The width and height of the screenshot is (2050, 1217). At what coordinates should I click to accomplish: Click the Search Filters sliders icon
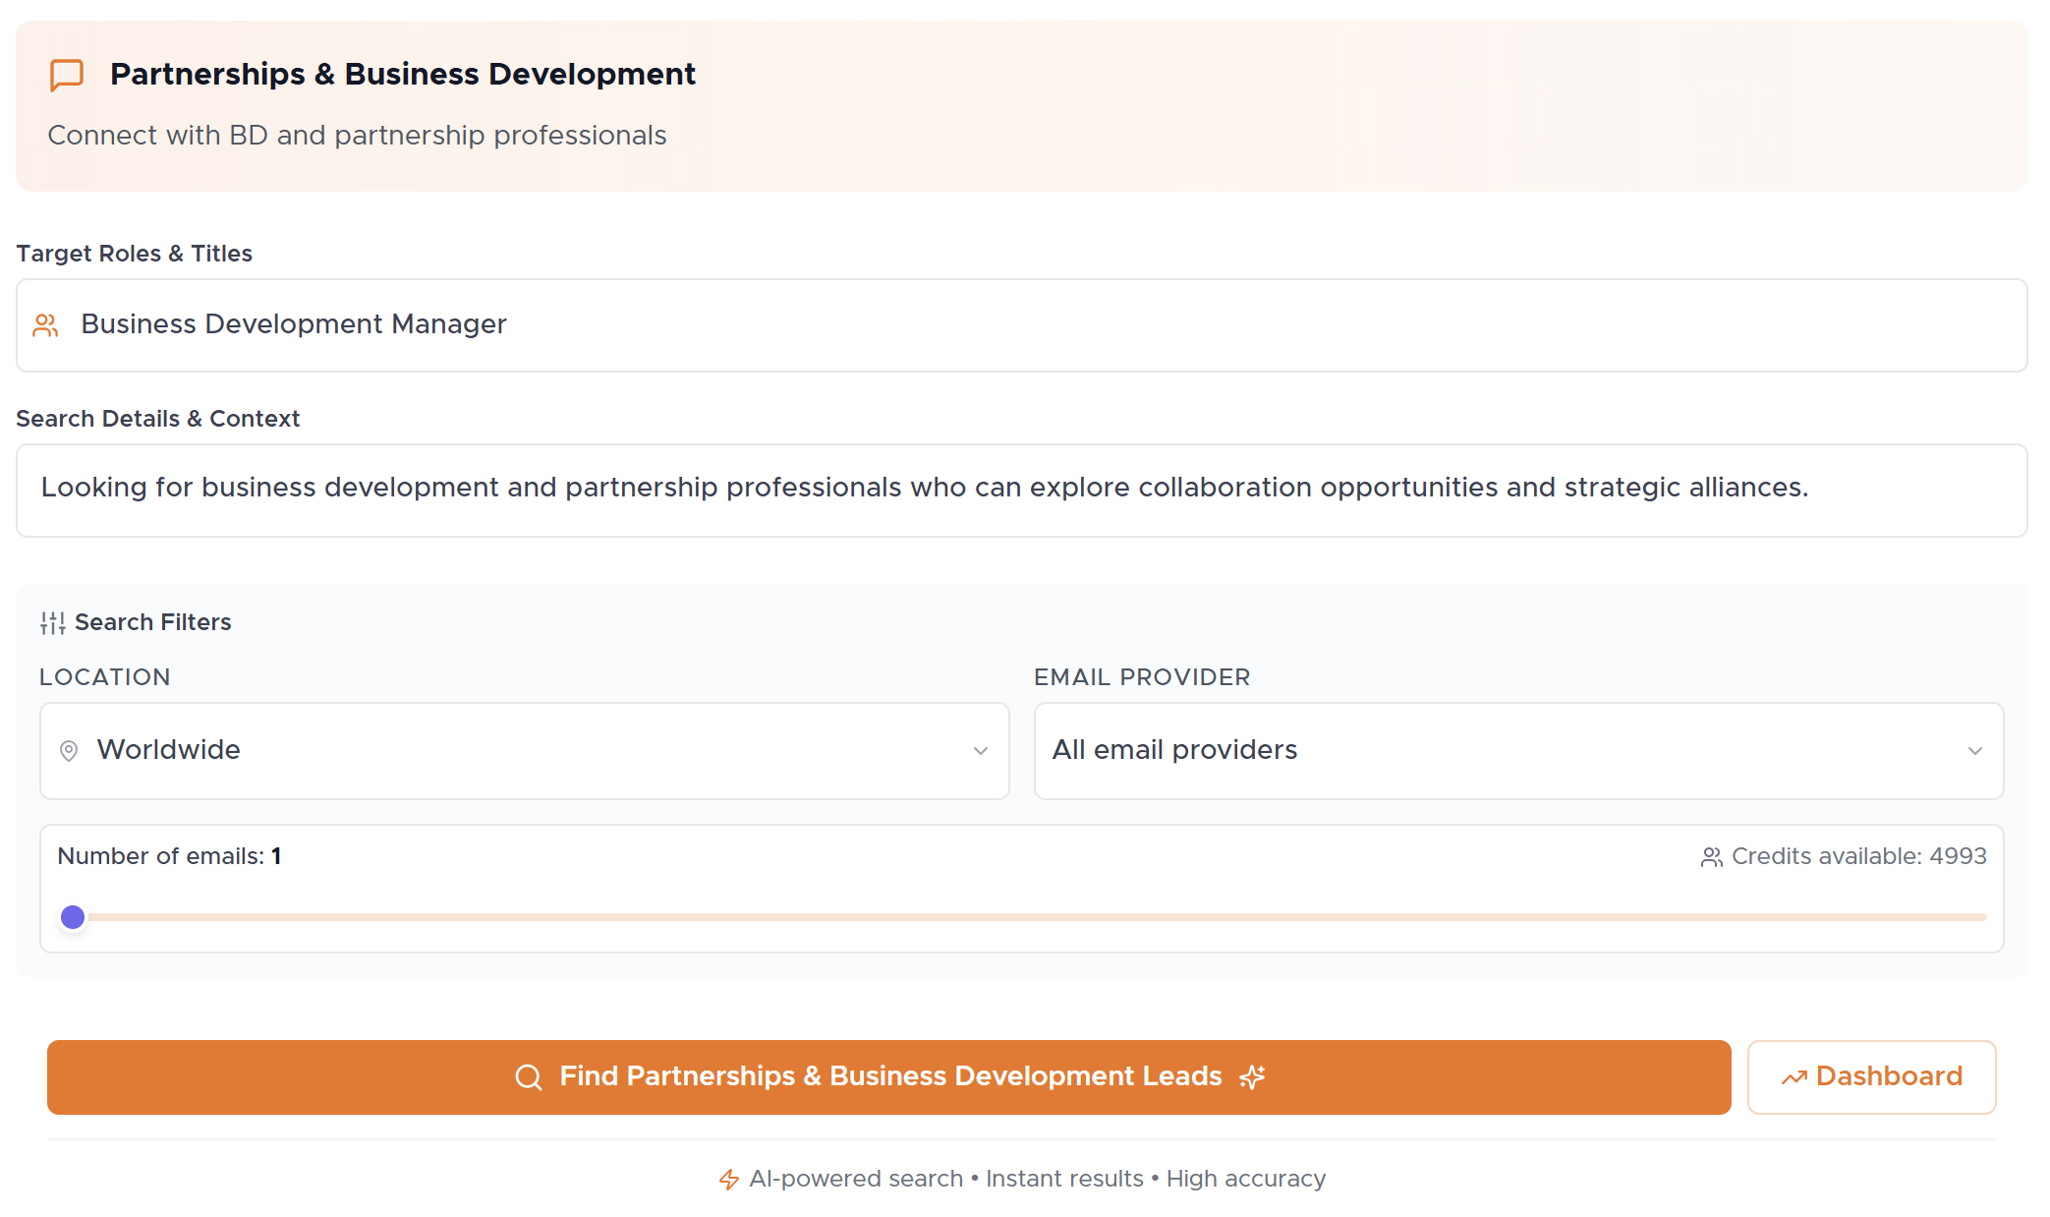tap(53, 622)
